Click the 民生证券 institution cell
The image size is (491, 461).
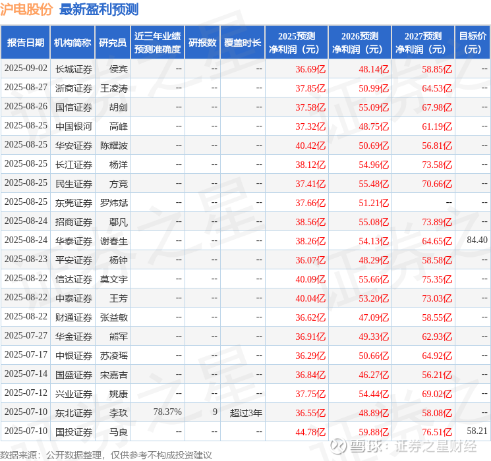[74, 184]
